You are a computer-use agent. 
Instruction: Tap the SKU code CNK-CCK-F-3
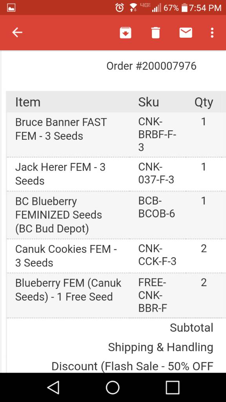point(157,255)
